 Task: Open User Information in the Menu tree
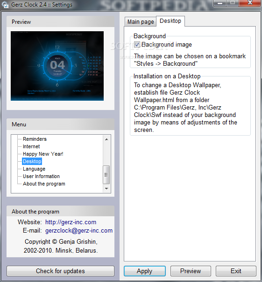coord(41,176)
